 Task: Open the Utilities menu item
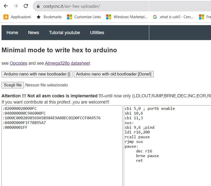coord(97,33)
